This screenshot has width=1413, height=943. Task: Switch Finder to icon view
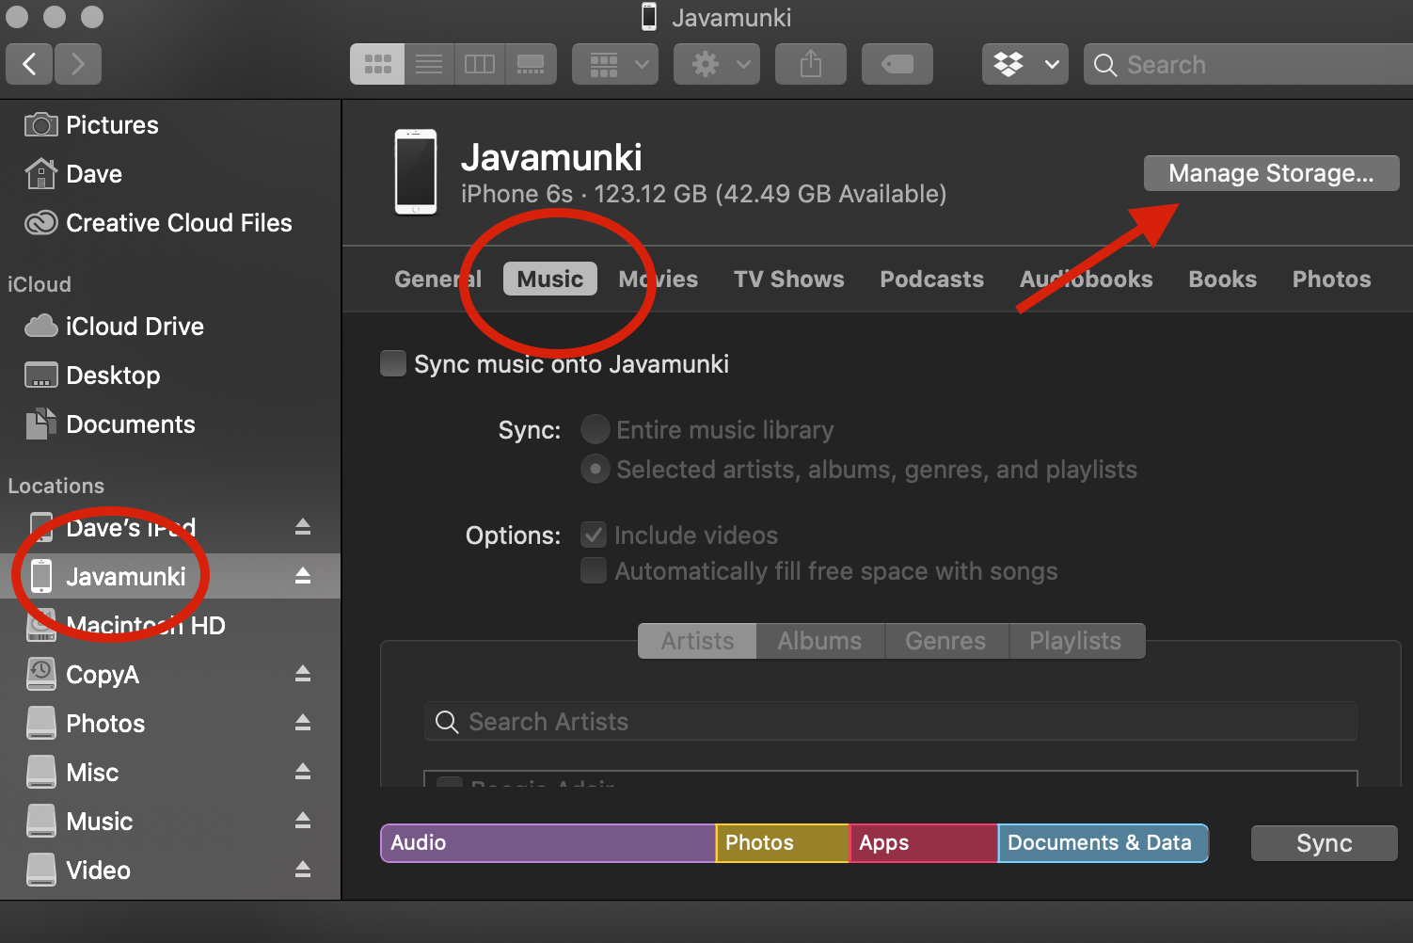click(377, 64)
